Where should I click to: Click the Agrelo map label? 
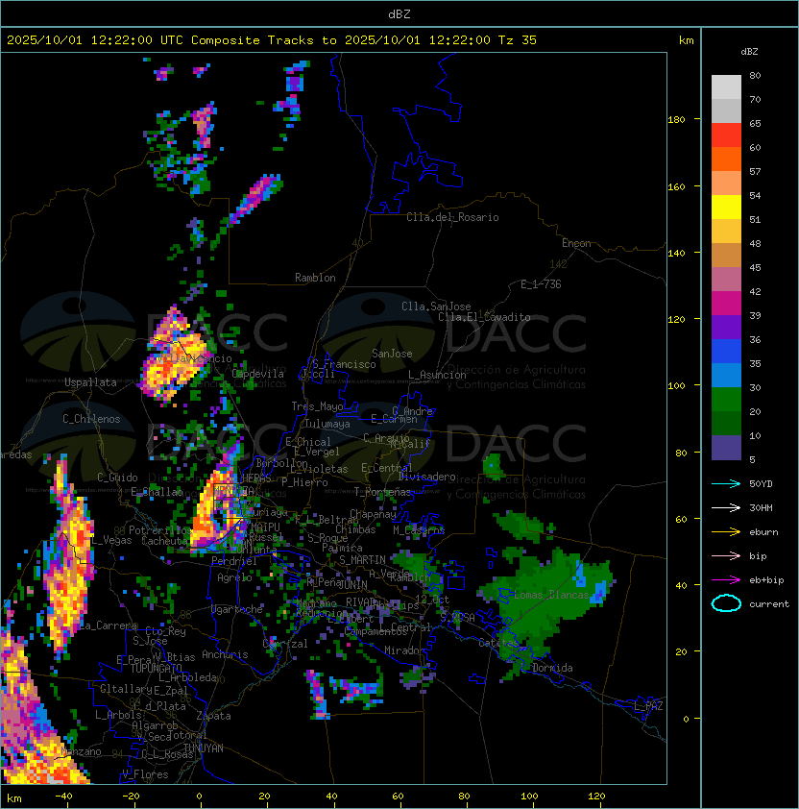pos(234,577)
